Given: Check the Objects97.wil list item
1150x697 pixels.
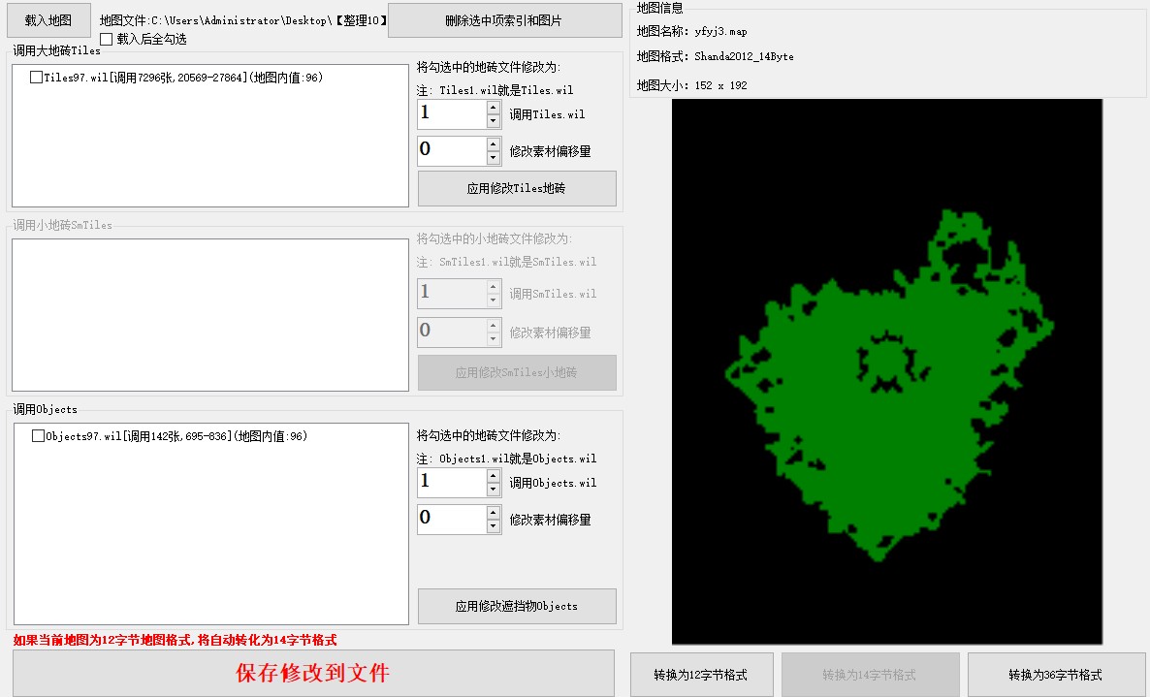Looking at the screenshot, I should point(39,436).
